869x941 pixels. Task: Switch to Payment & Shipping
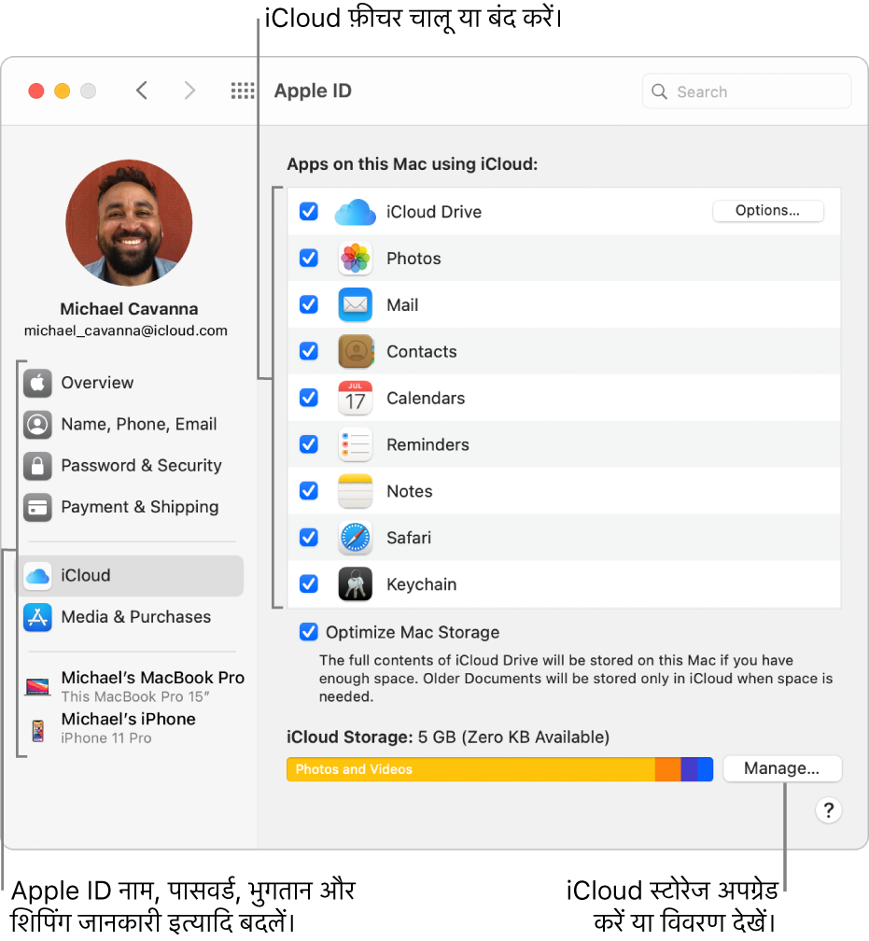point(132,507)
